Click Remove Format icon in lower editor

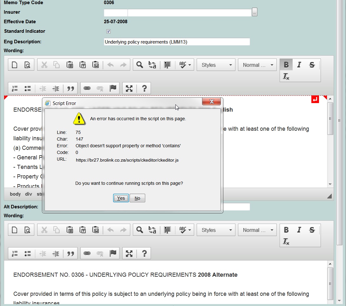286,242
